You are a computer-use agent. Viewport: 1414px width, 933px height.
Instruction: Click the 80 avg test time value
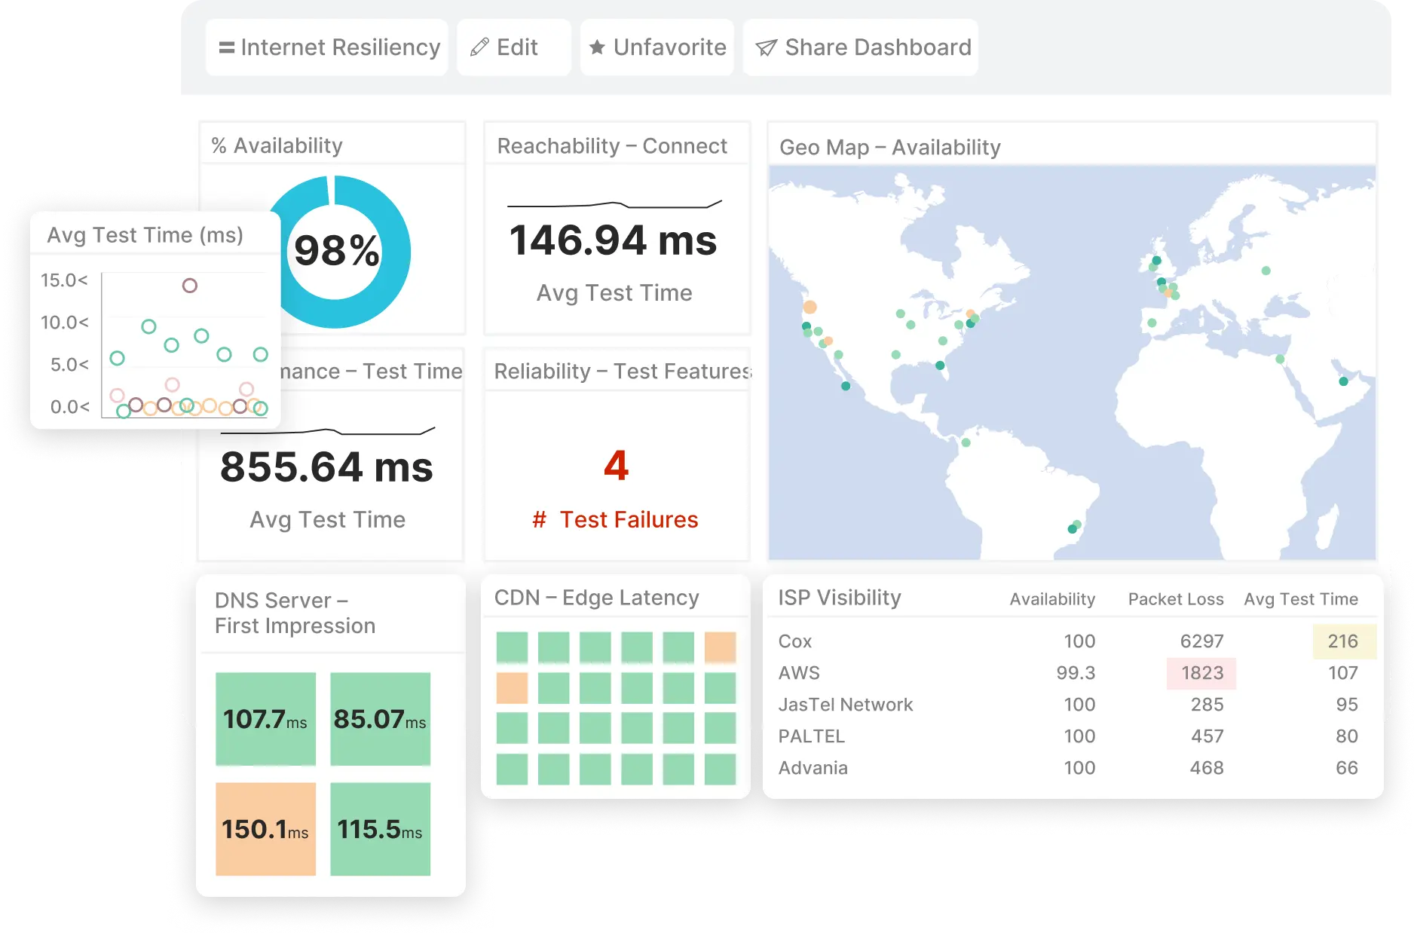[x=1346, y=736]
